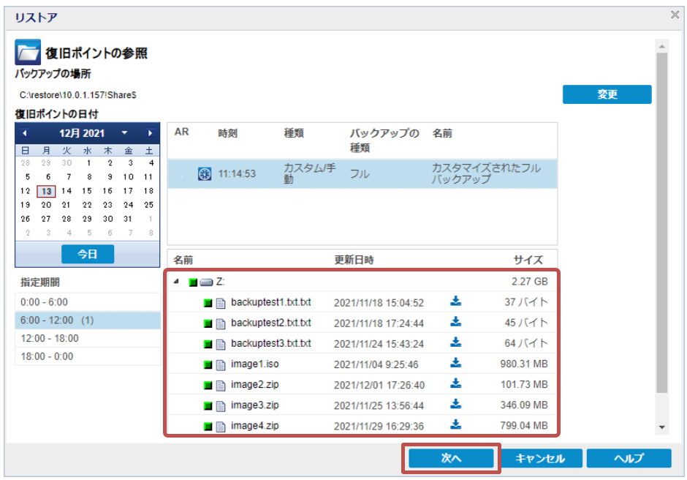Click download icon for backuptest1.txt.txt
The height and width of the screenshot is (480, 687).
click(456, 301)
